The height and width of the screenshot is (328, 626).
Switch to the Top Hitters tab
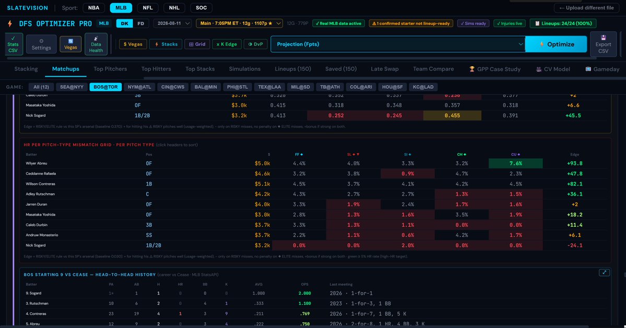tap(156, 69)
